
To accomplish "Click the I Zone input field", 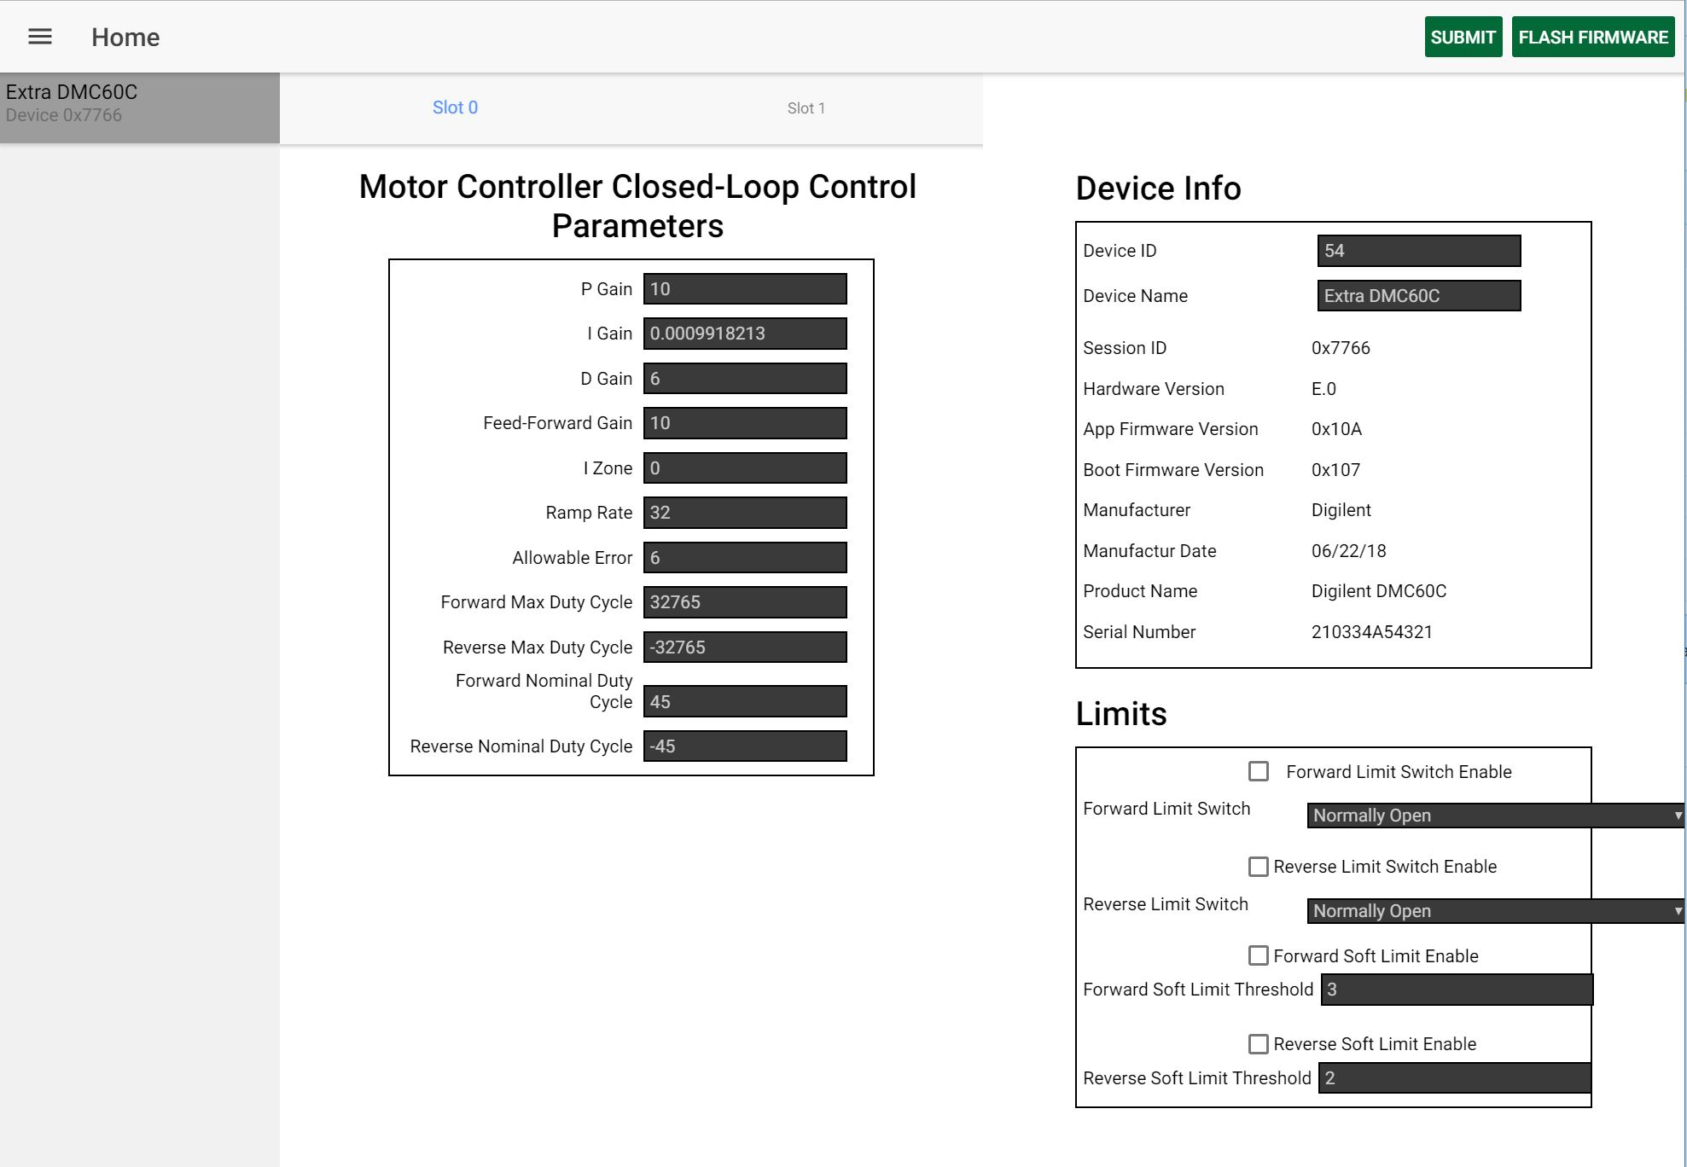I will click(x=745, y=468).
